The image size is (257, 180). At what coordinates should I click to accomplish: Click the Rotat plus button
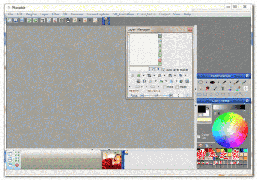[x=171, y=96]
